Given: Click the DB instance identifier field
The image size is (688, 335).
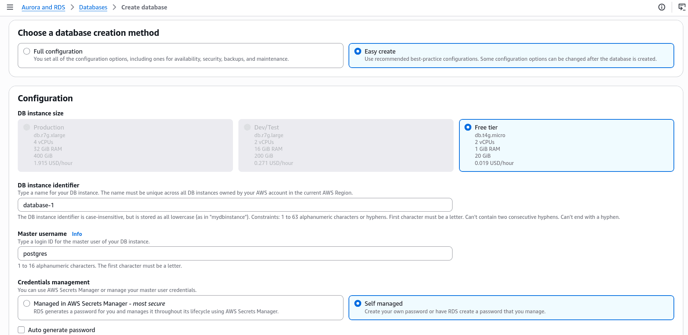Looking at the screenshot, I should tap(235, 205).
